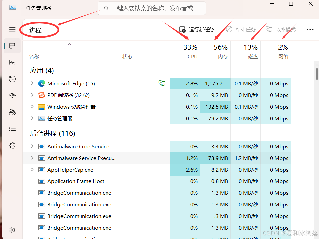The width and height of the screenshot is (319, 239).
Task: Click the AppHelperCap.exe process icon
Action: point(42,170)
